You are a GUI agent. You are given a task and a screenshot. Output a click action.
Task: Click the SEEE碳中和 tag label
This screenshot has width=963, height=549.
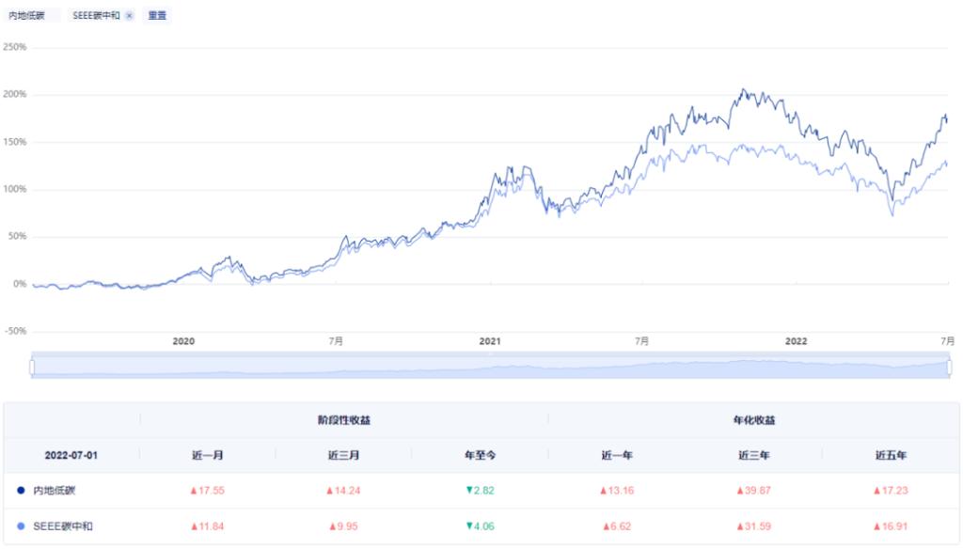(x=96, y=16)
